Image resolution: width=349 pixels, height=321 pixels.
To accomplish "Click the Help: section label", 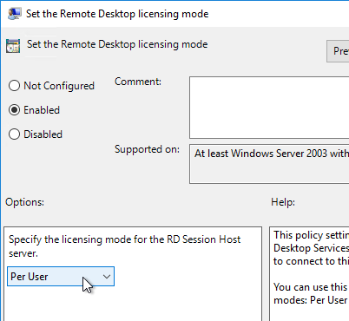I will 283,202.
